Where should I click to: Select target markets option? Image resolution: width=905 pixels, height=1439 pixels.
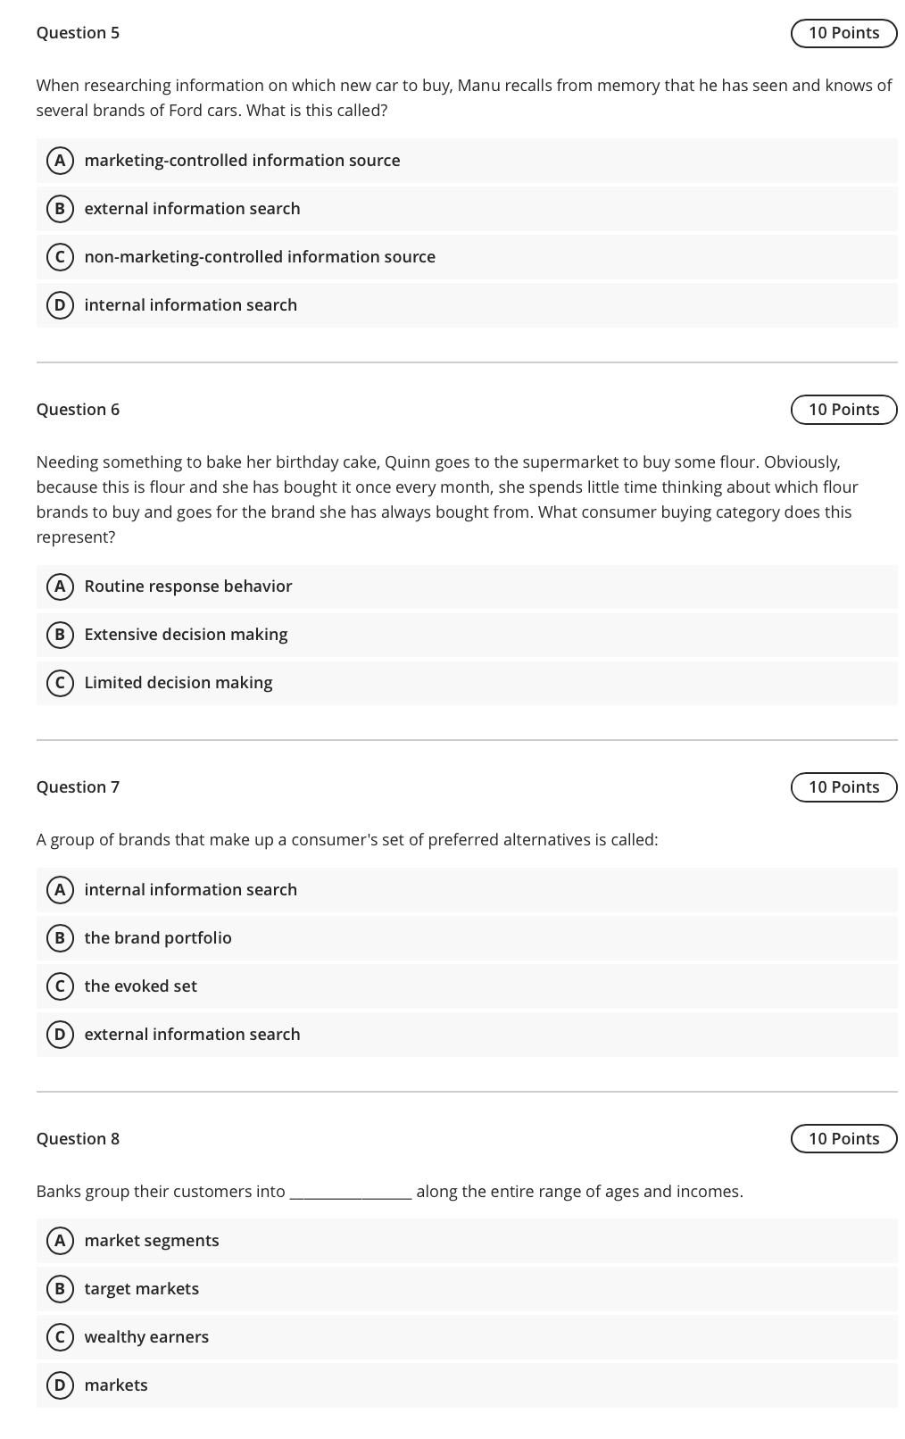coord(142,1289)
